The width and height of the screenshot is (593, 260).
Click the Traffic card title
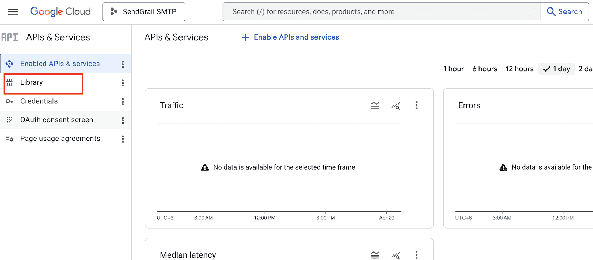point(172,105)
